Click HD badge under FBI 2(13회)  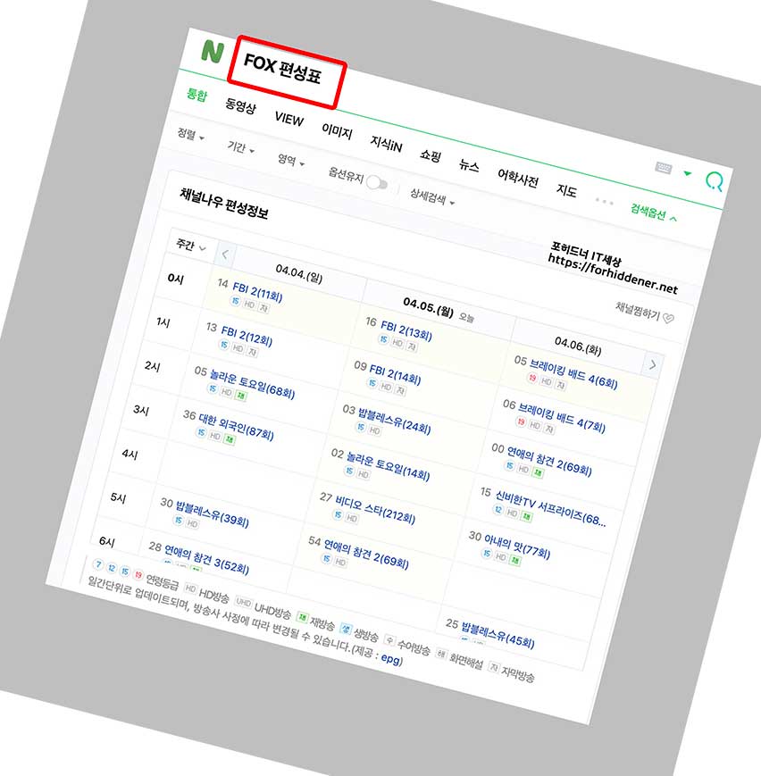pos(397,342)
